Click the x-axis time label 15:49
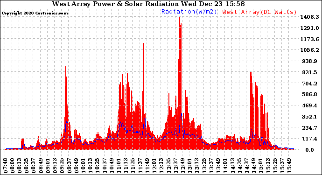 (289, 166)
